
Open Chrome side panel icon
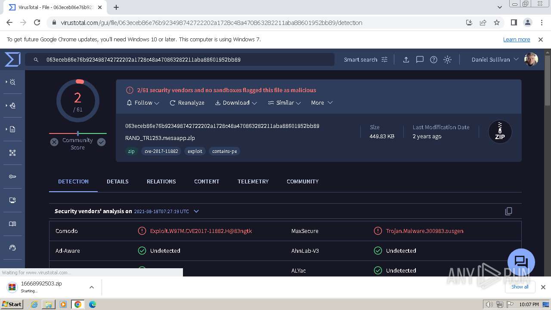(514, 22)
